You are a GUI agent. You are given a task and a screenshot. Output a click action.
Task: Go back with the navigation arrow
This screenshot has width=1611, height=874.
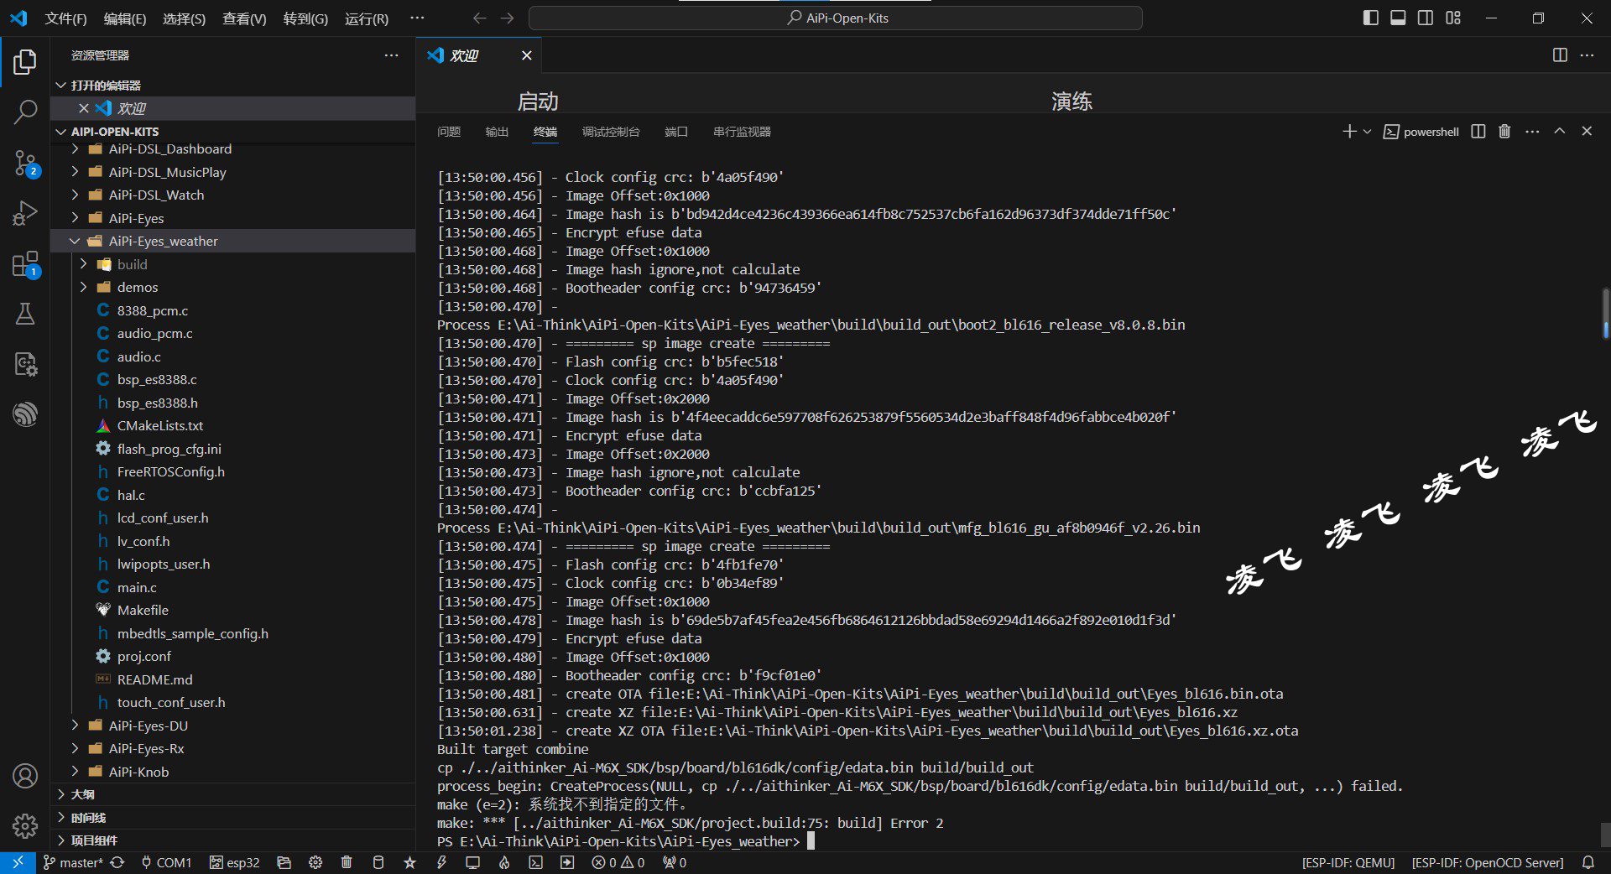coord(479,18)
